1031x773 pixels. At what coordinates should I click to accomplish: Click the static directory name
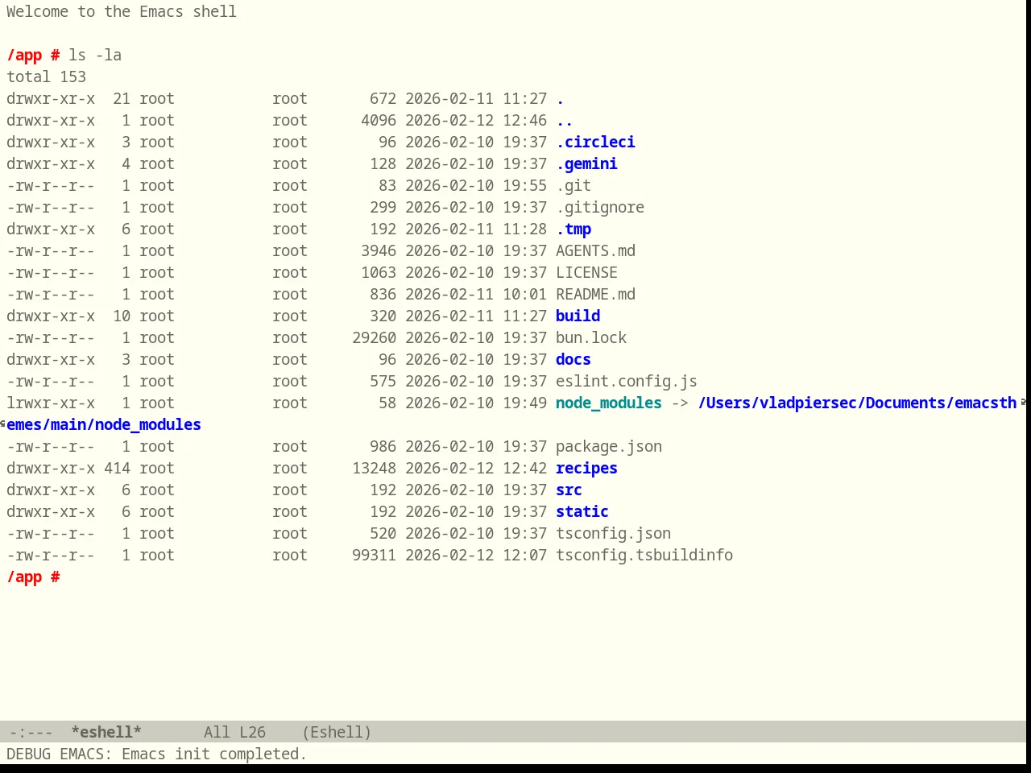coord(582,512)
